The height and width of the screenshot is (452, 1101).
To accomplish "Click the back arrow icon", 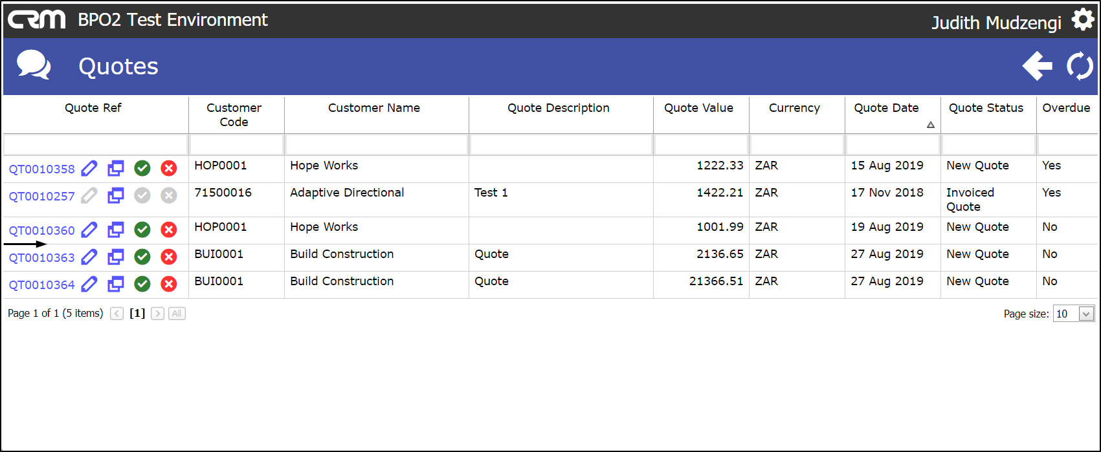I will 1037,67.
